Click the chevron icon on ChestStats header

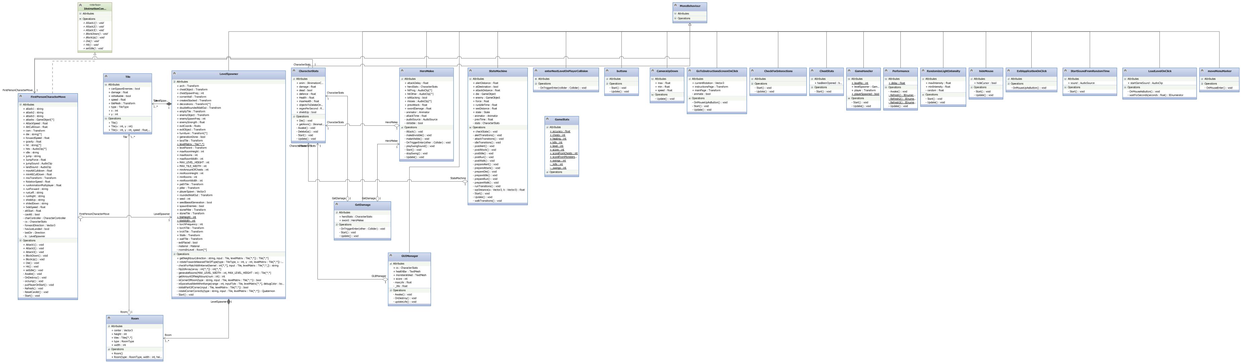(x=813, y=71)
